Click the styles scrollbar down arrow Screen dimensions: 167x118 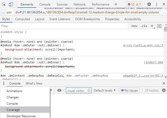pos(166,77)
